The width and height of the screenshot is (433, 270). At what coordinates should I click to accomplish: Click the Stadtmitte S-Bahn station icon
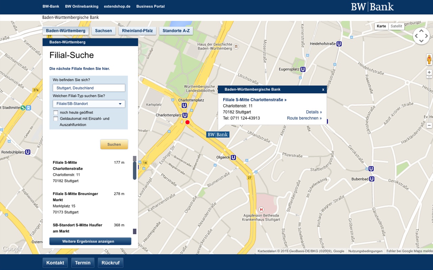23,108
